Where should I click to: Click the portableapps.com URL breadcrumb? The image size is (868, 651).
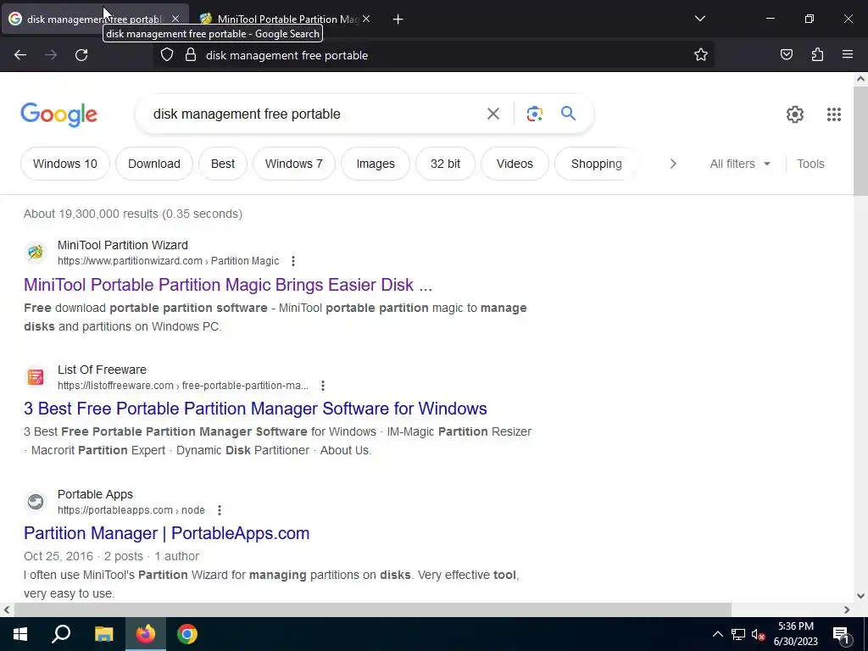[131, 510]
